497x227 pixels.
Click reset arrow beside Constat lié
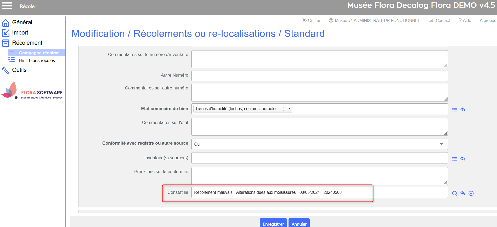click(463, 194)
